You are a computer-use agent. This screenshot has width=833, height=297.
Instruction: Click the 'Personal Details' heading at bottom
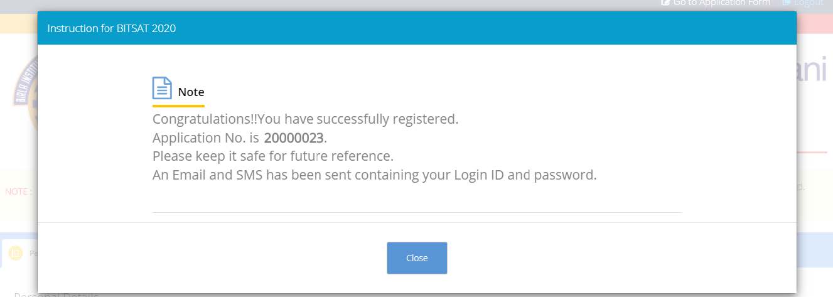pyautogui.click(x=56, y=294)
